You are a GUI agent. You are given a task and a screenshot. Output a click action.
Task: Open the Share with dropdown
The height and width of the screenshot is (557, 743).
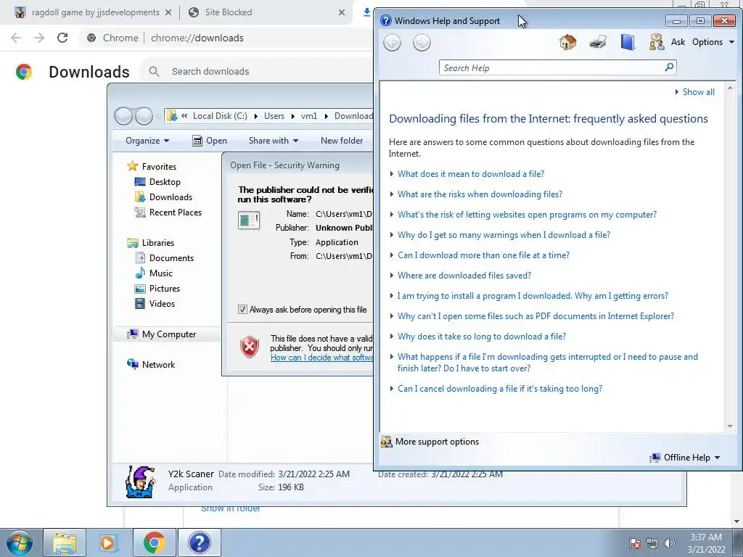[274, 141]
